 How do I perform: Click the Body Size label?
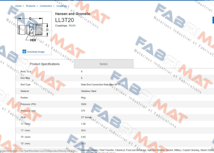click(x=26, y=72)
